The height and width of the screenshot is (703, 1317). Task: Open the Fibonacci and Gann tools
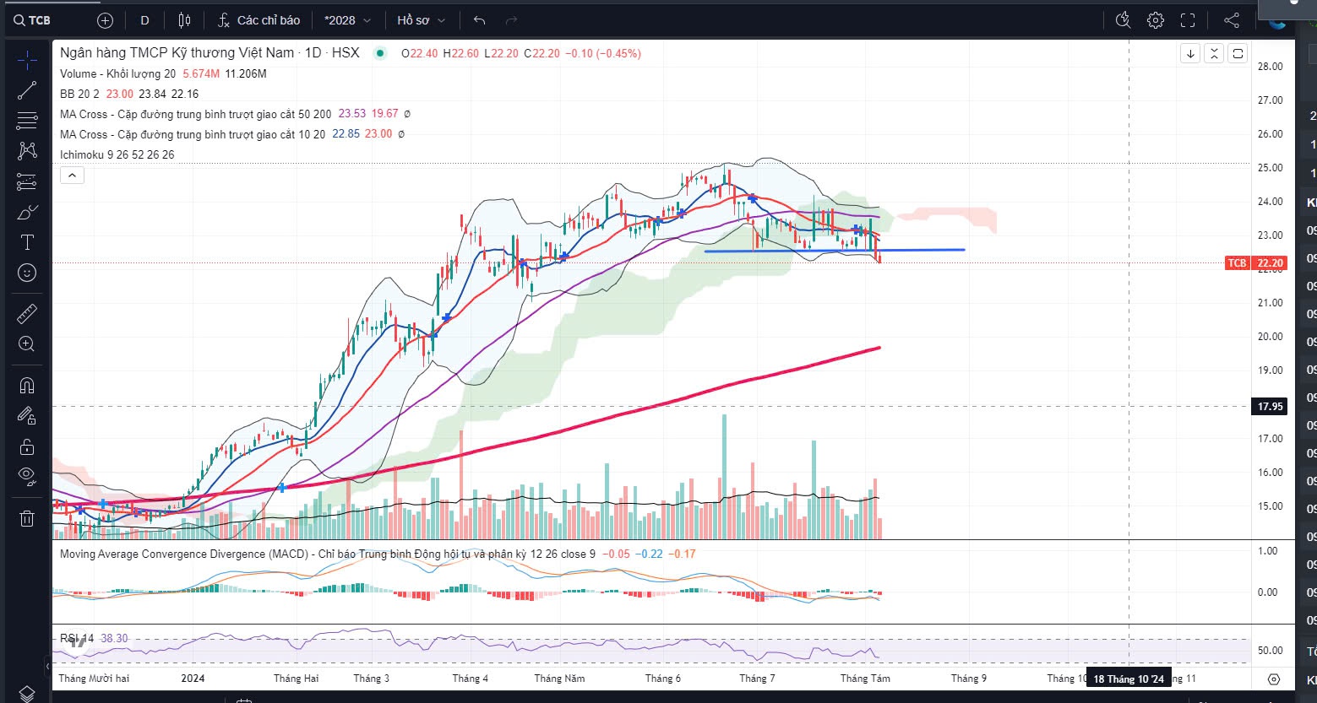pyautogui.click(x=27, y=121)
